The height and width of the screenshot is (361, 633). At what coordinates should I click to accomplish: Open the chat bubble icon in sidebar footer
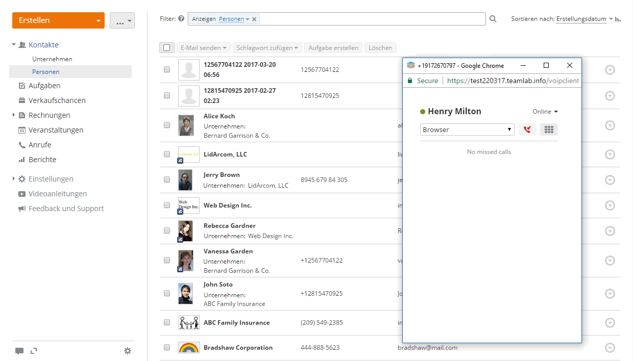19,351
